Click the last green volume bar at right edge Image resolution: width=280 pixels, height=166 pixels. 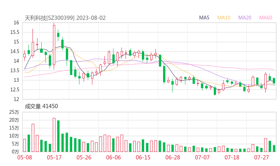click(x=274, y=149)
